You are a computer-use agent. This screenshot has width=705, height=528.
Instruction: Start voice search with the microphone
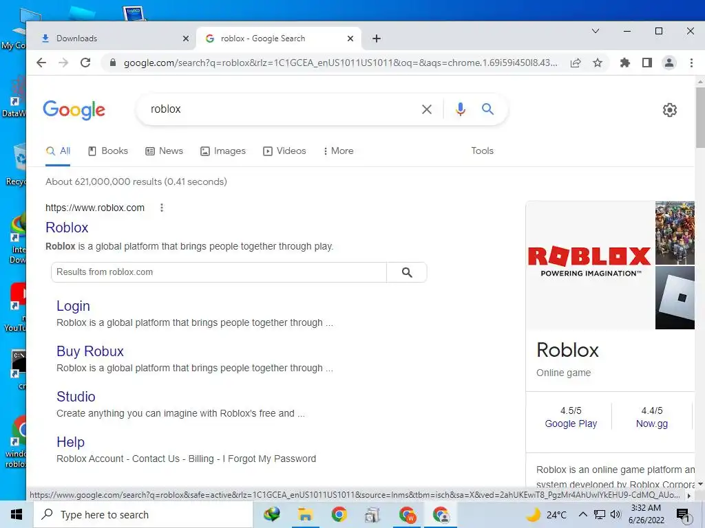click(x=461, y=109)
